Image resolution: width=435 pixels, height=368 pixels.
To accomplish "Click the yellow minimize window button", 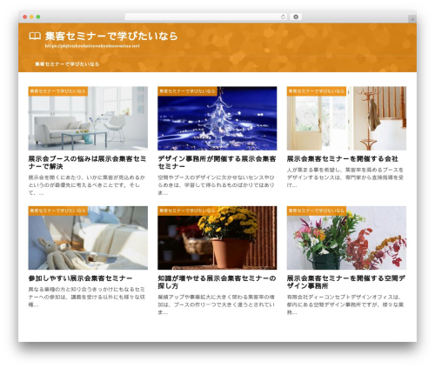I will pos(31,17).
